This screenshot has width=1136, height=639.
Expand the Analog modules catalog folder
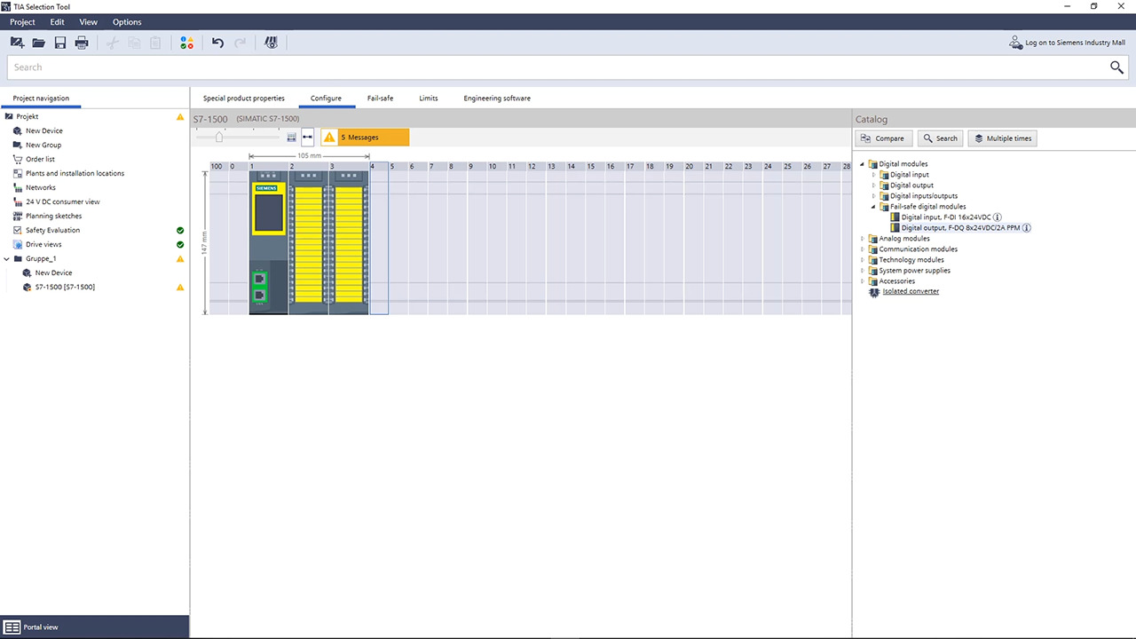pos(863,239)
